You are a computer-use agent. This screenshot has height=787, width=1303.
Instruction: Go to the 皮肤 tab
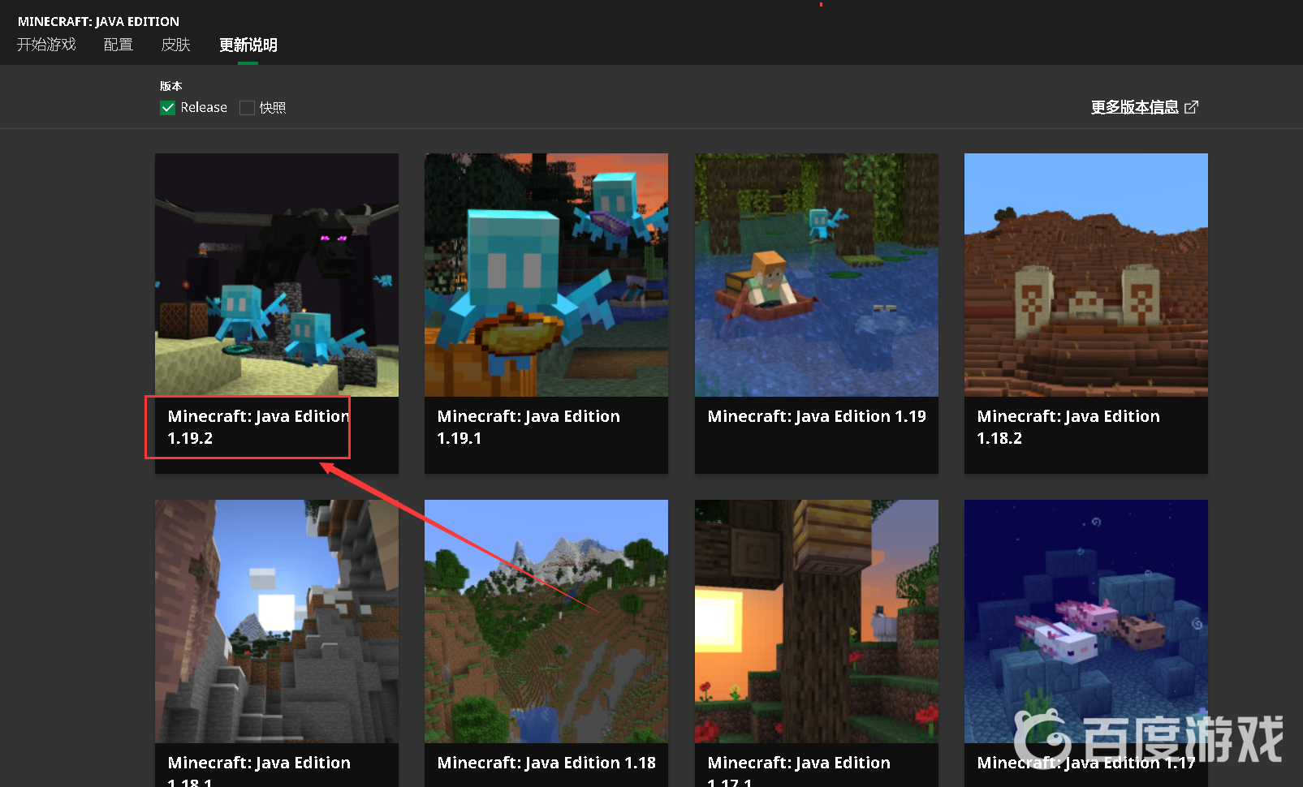click(x=175, y=45)
